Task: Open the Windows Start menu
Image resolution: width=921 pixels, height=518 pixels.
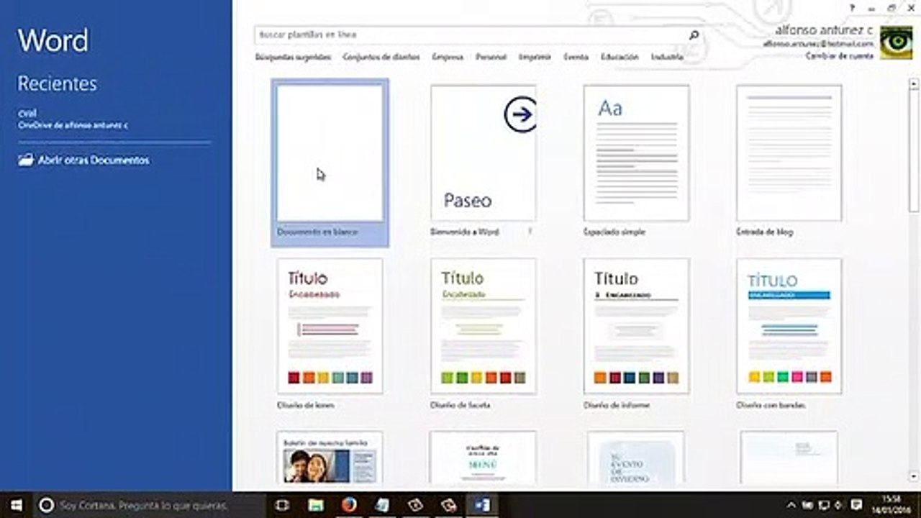Action: point(16,505)
